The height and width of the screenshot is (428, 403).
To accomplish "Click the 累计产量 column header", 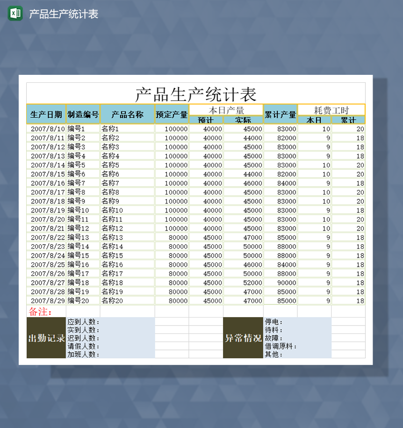I will point(281,114).
